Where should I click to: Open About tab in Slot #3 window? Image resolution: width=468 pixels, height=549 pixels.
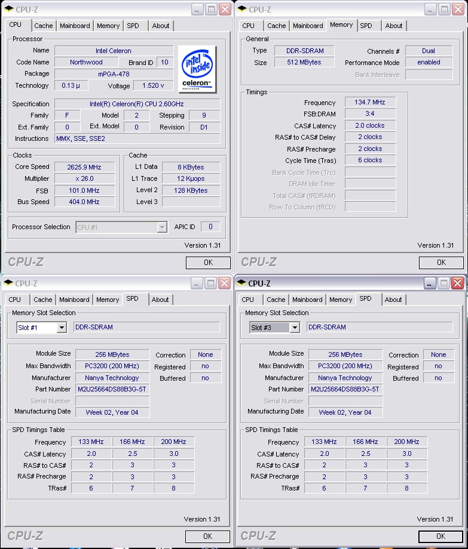click(393, 300)
